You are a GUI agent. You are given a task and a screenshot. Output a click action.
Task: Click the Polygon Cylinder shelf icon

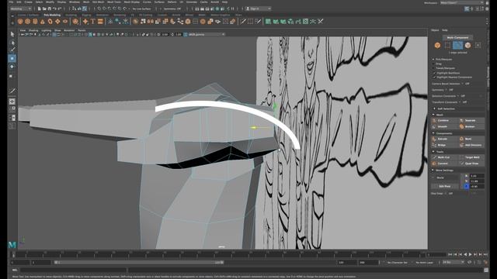coord(35,21)
